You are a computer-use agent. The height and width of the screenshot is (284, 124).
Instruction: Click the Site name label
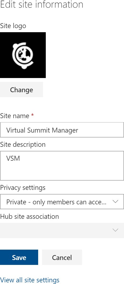click(x=15, y=116)
